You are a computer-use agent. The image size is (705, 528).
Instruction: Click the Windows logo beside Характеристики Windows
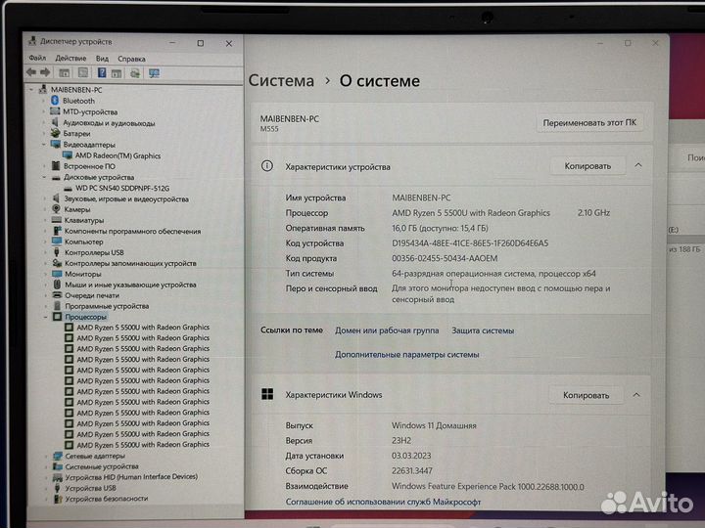click(x=266, y=395)
